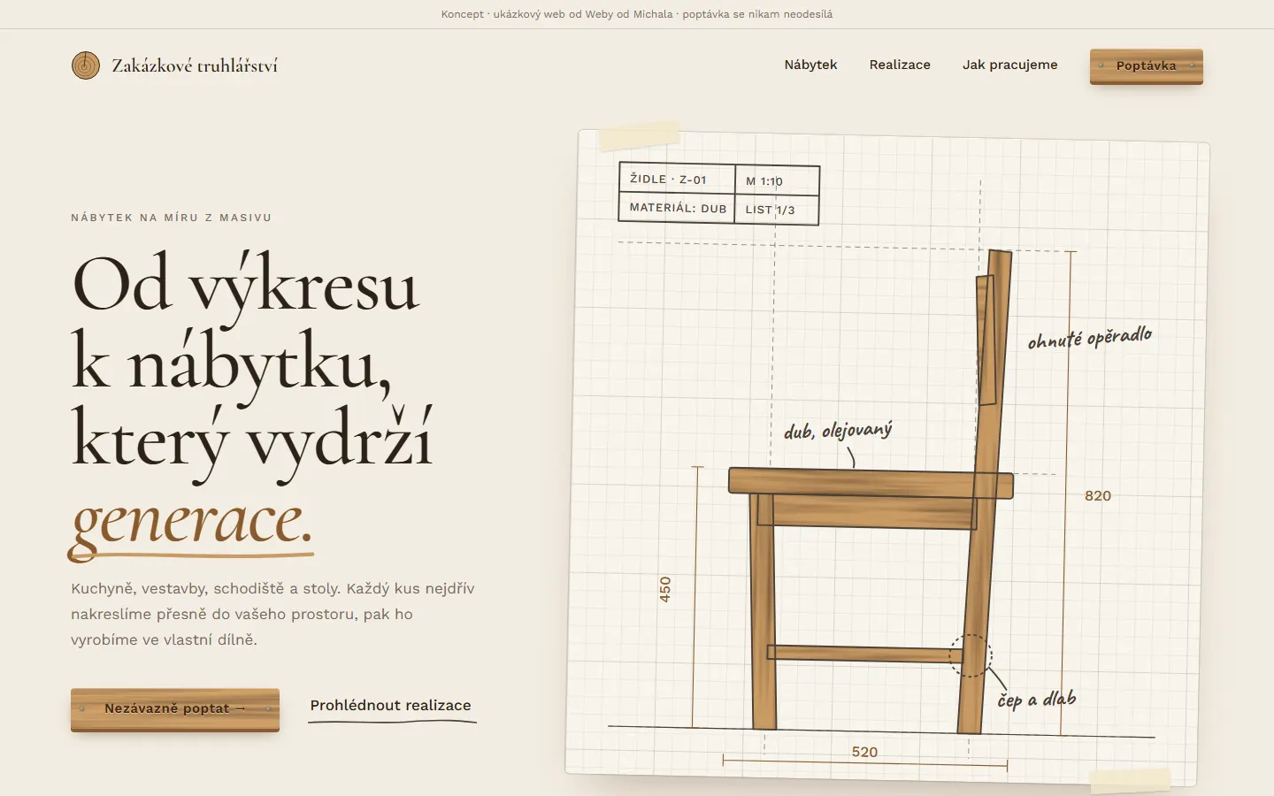Click the M 1:10 scale cell
This screenshot has height=796, width=1274.
click(777, 180)
